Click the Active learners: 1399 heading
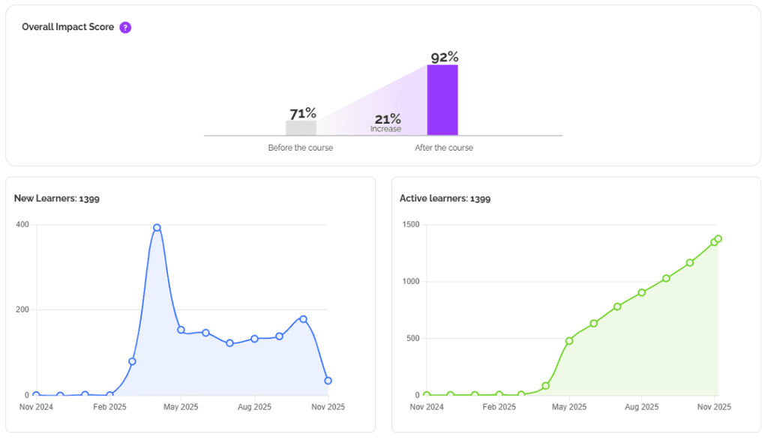The image size is (768, 440). 445,199
